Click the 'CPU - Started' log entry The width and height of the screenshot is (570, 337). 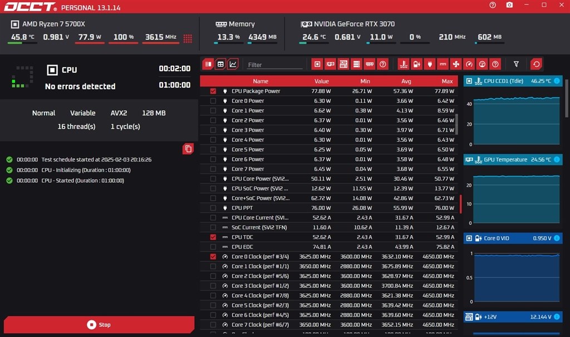pos(66,180)
